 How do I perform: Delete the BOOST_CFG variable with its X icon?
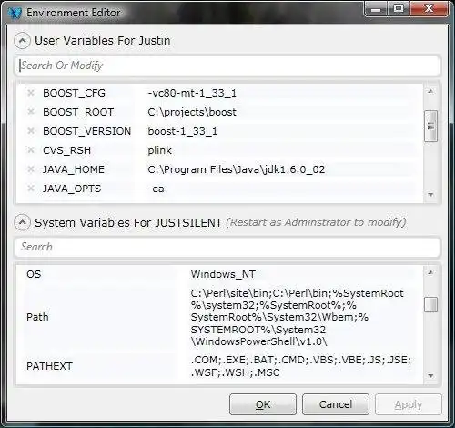click(x=31, y=93)
